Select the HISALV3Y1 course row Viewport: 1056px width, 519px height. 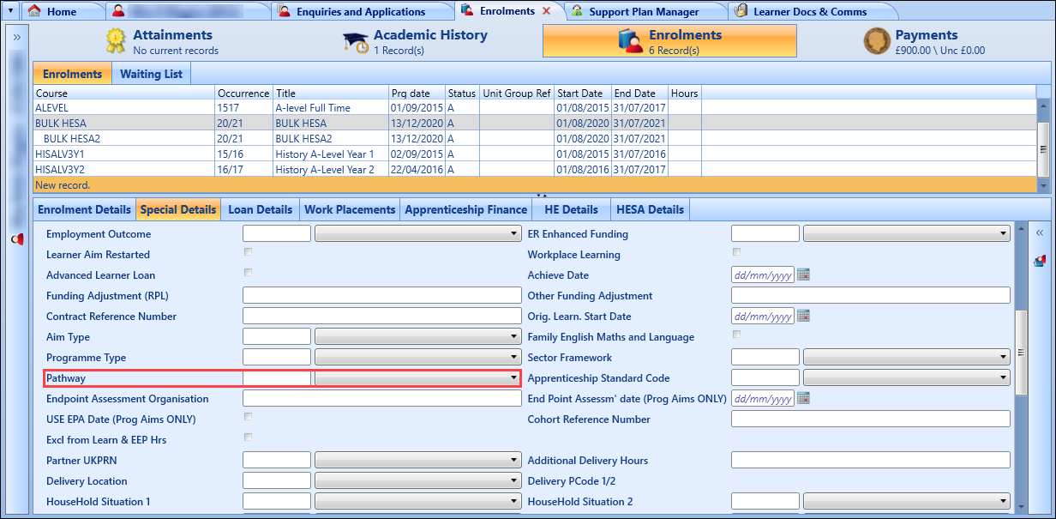tap(535, 154)
